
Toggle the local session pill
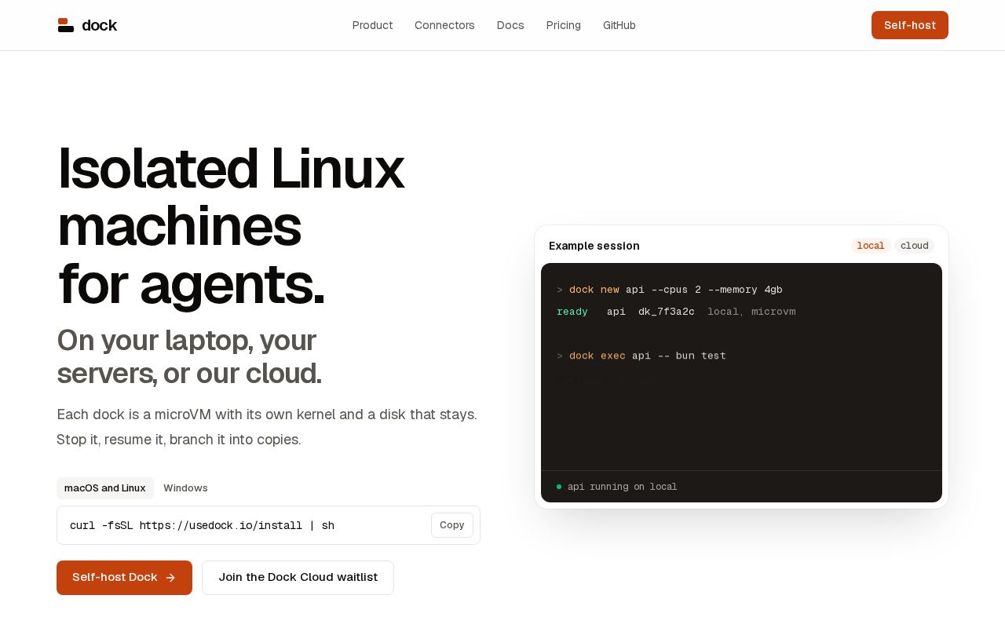pyautogui.click(x=871, y=246)
